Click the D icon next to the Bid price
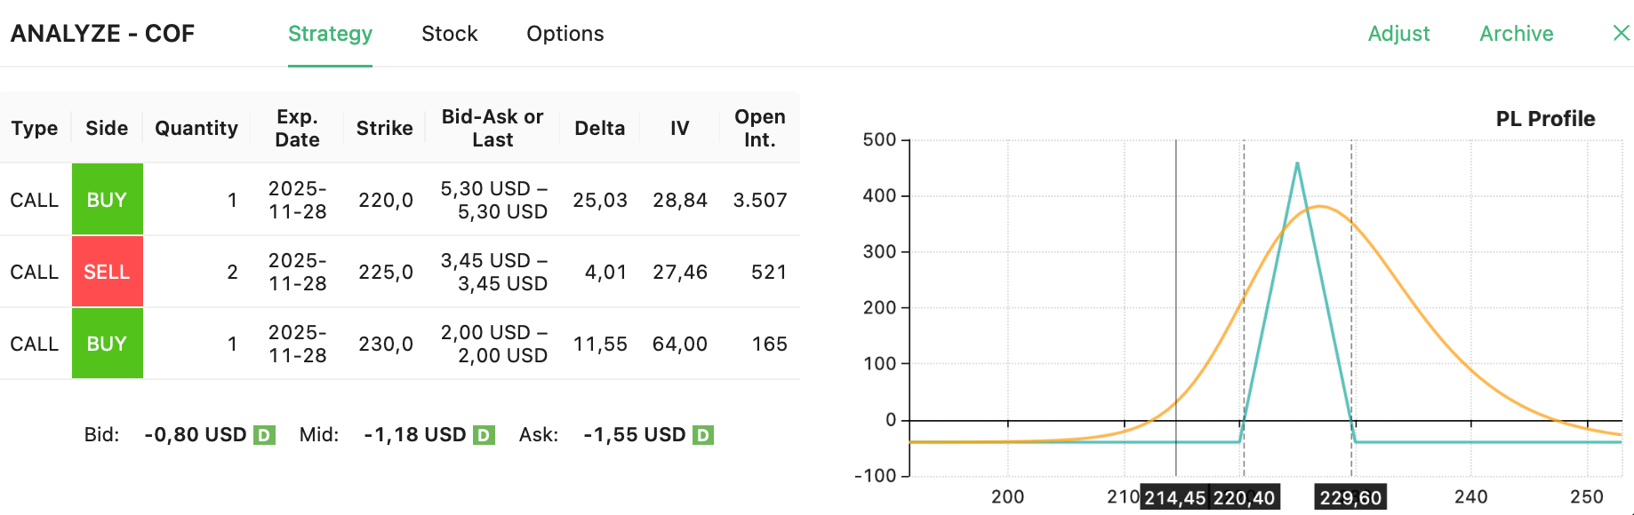The height and width of the screenshot is (515, 1634). pos(263,434)
